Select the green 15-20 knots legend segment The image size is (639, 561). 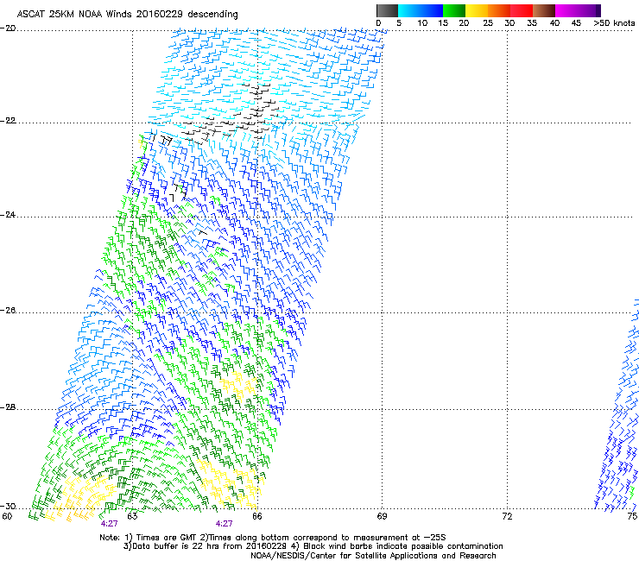[454, 10]
